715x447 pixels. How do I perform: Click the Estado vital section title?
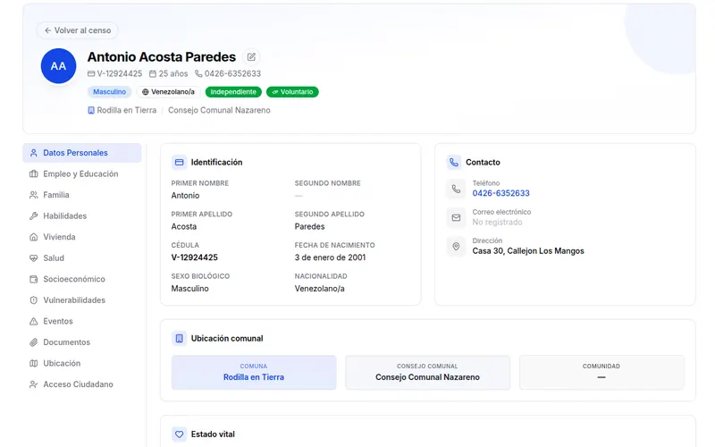[x=213, y=434]
